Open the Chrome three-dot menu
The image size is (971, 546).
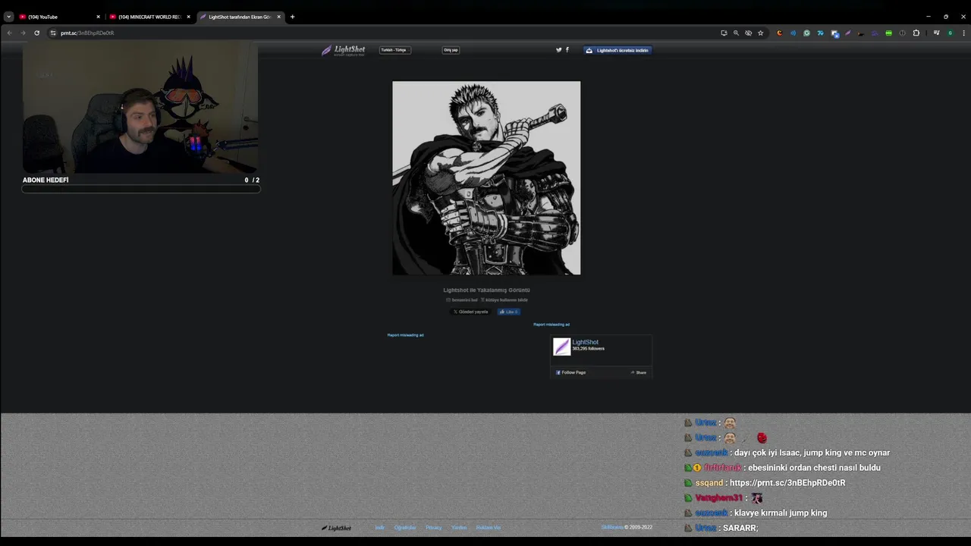point(963,33)
